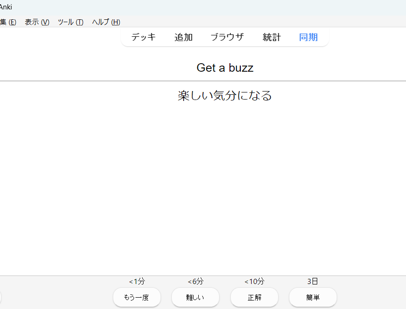Rate the card もう一度 (again)

[x=137, y=297]
